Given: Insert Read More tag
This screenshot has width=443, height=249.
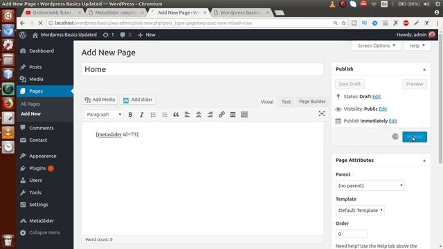Looking at the screenshot, I should coord(233,115).
